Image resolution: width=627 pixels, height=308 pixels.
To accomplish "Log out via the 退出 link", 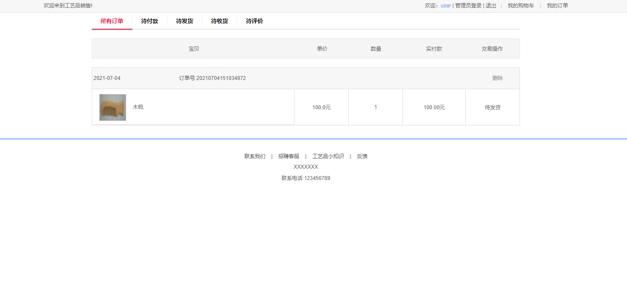I will point(491,5).
